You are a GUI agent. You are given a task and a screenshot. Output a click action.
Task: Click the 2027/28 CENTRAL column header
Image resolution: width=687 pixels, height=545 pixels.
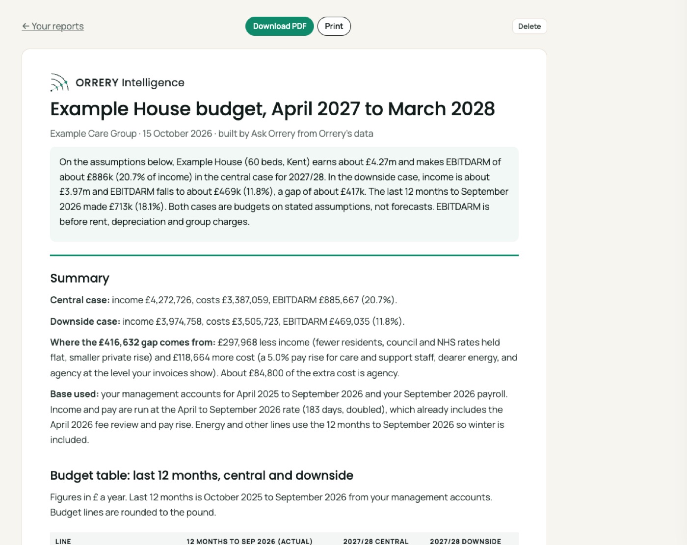click(376, 541)
